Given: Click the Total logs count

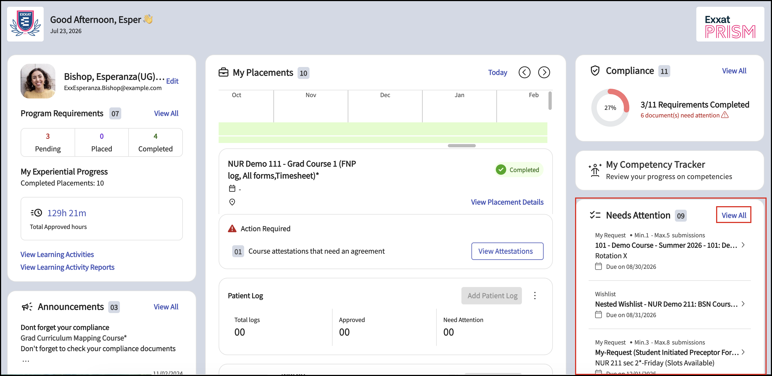Looking at the screenshot, I should point(240,332).
